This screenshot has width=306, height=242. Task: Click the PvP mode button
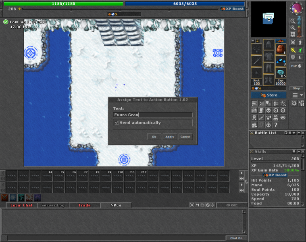click(296, 65)
